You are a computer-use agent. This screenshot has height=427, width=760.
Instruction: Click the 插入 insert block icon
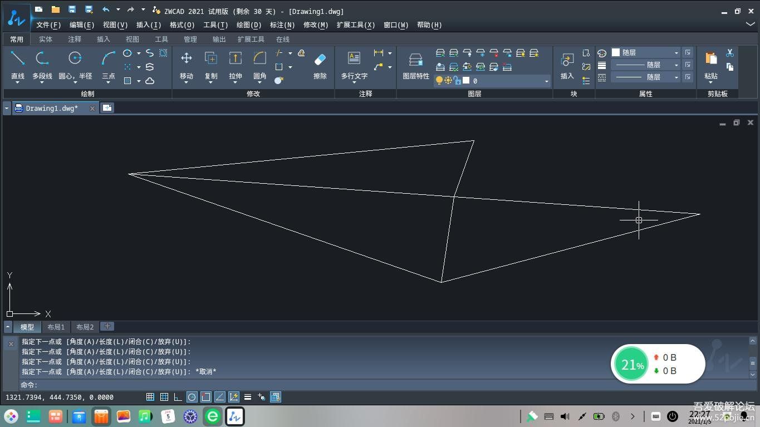[x=567, y=60]
